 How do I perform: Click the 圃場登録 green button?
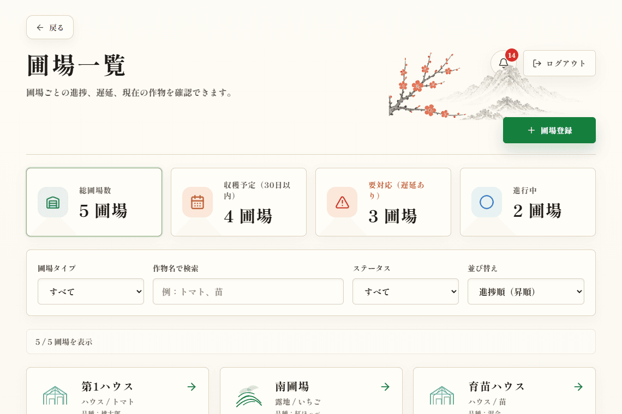549,130
